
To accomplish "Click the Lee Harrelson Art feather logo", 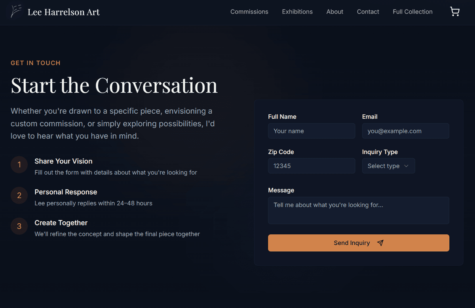I will tap(16, 11).
